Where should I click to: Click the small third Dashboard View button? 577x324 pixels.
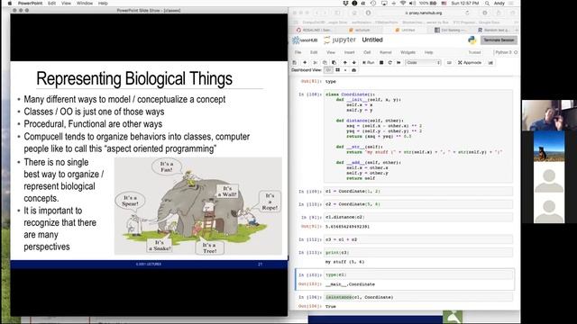point(345,70)
